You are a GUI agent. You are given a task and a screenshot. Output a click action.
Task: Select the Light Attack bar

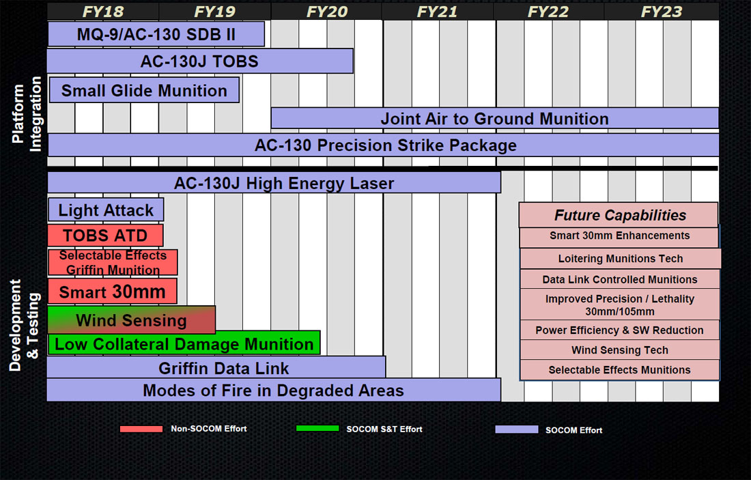(106, 210)
